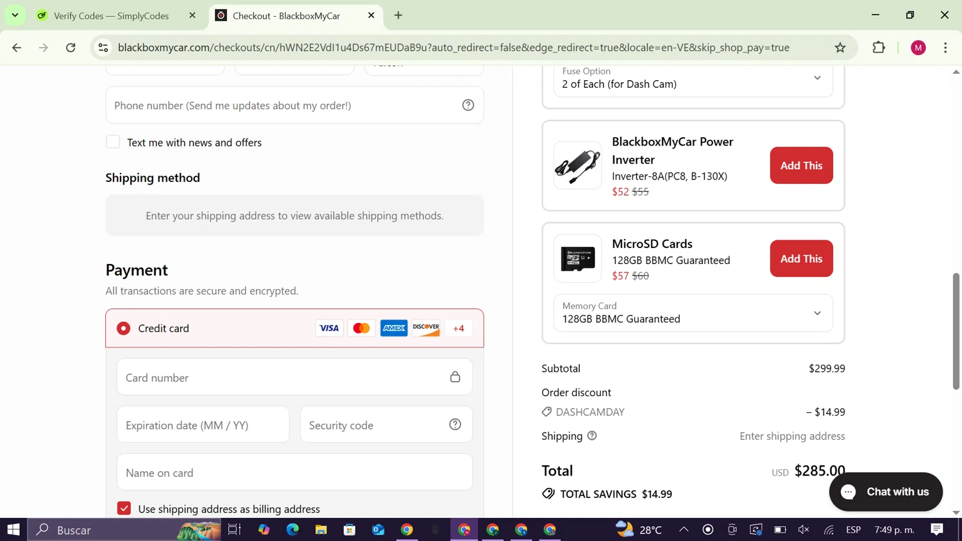Screen dimensions: 962x541
Task: Click the page vertical scrollbar thumb
Action: click(x=956, y=331)
